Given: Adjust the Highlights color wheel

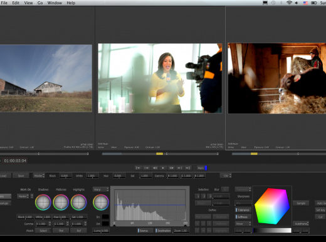Looking at the screenshot, I should pos(78,202).
